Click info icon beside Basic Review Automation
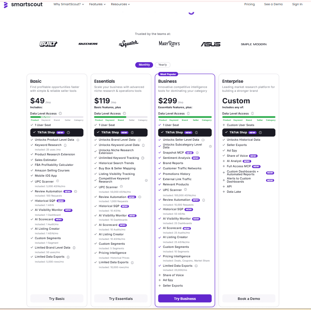The width and height of the screenshot is (311, 310). pyautogui.click(x=76, y=191)
